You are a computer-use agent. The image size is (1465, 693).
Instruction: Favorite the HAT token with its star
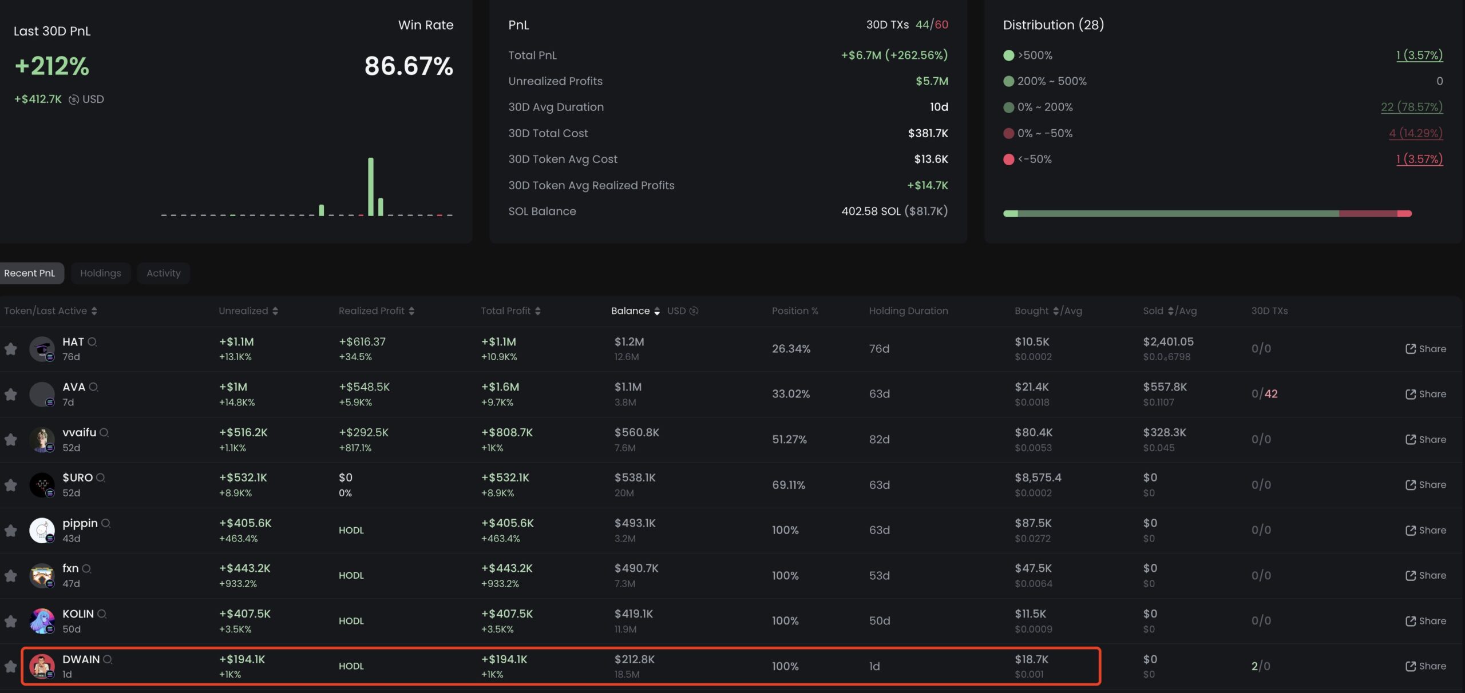(x=11, y=349)
